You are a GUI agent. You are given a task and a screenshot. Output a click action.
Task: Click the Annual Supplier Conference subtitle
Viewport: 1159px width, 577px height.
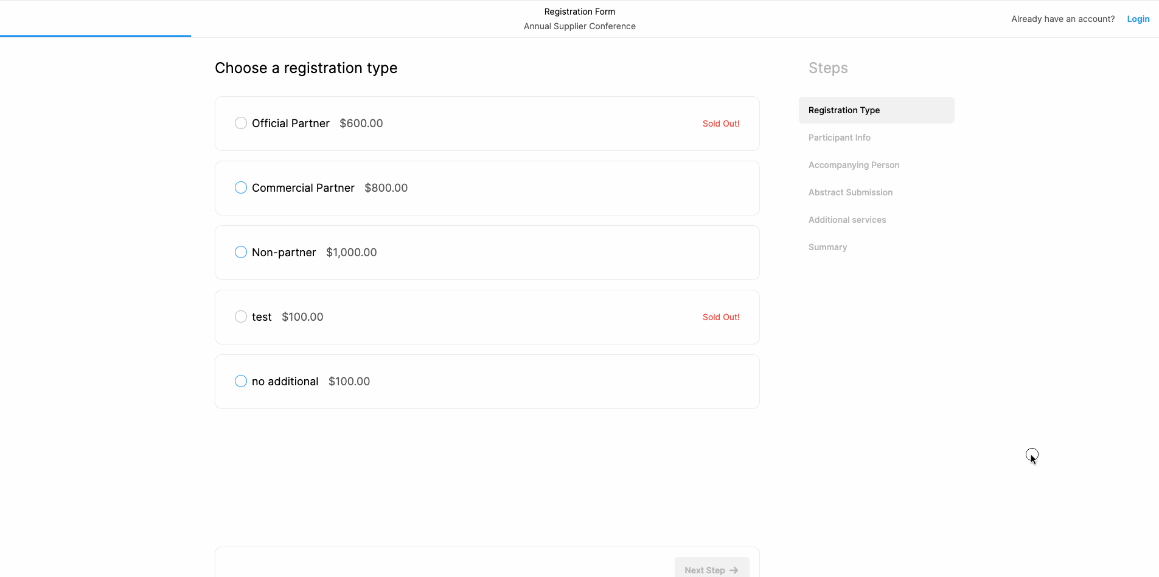[x=579, y=26]
